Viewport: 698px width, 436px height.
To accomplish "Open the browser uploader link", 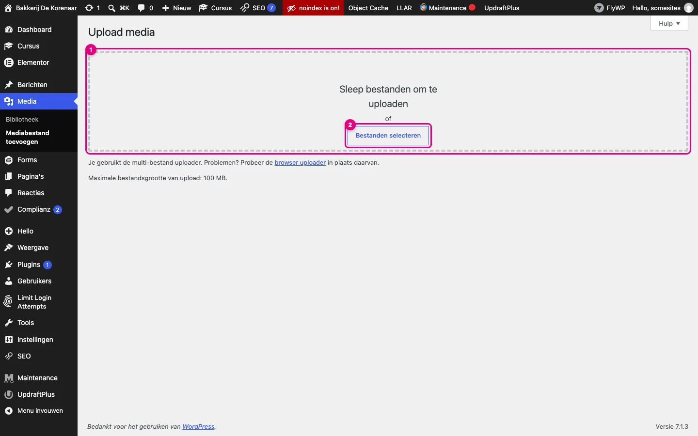I will click(300, 163).
